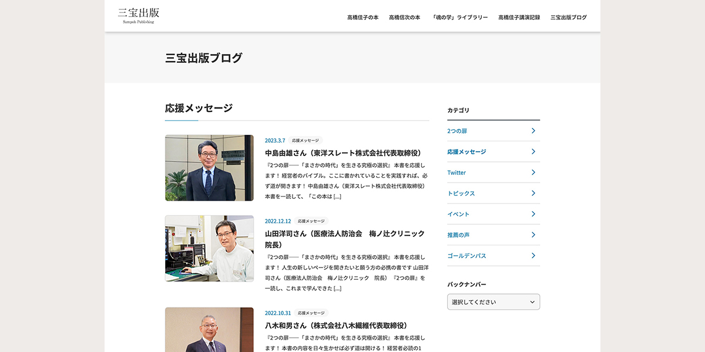This screenshot has width=705, height=352.
Task: Click the chevron next to 推薦の声 category
Action: pyautogui.click(x=533, y=235)
